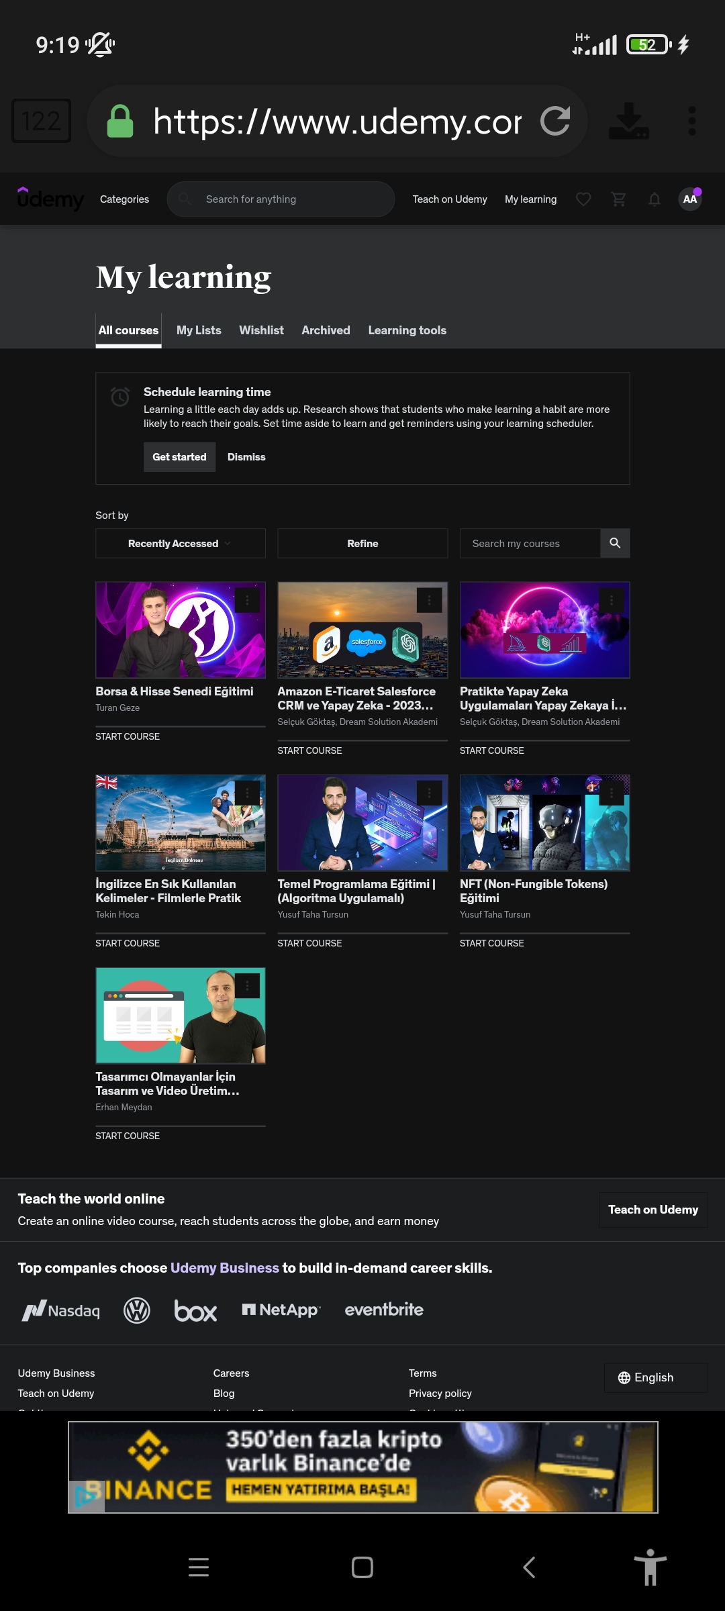Tap the Android recent apps menu icon

pyautogui.click(x=199, y=1567)
